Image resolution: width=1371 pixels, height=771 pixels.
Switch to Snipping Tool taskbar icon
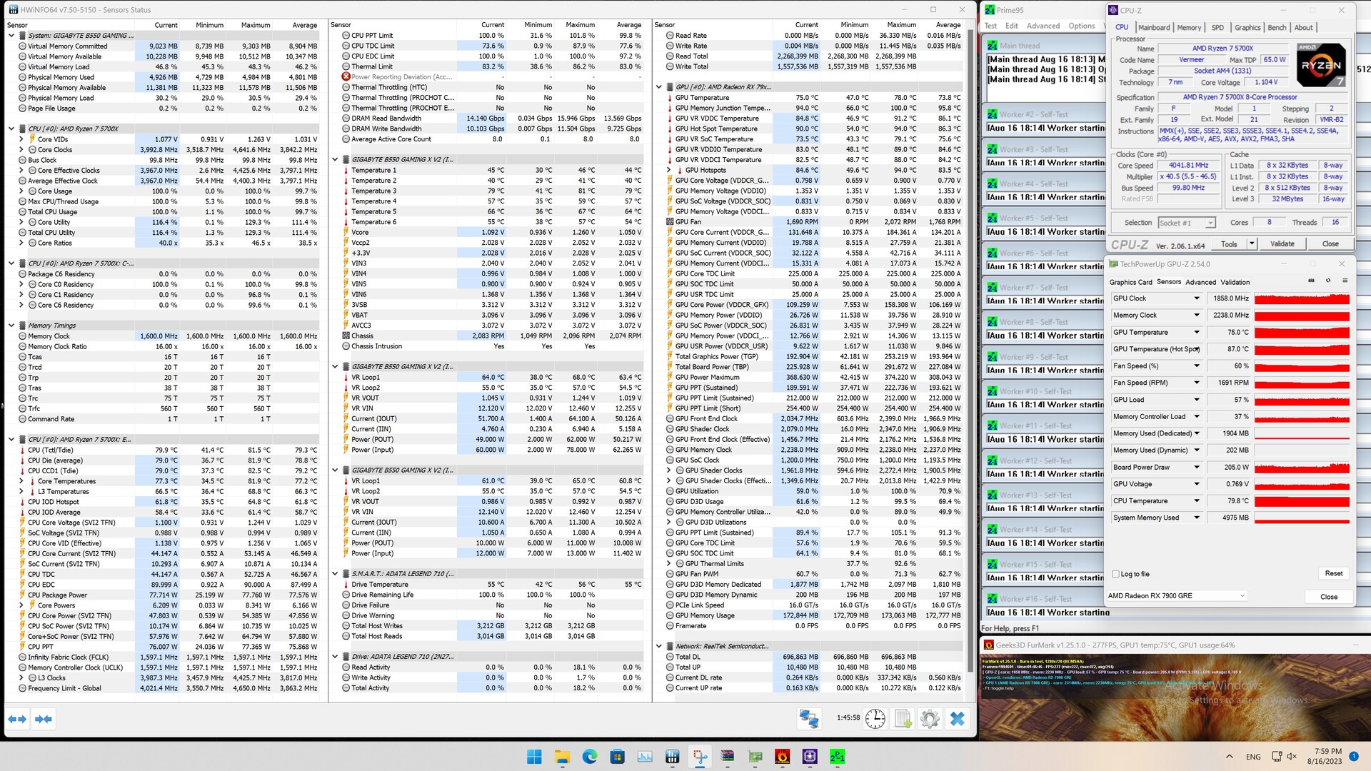point(700,756)
